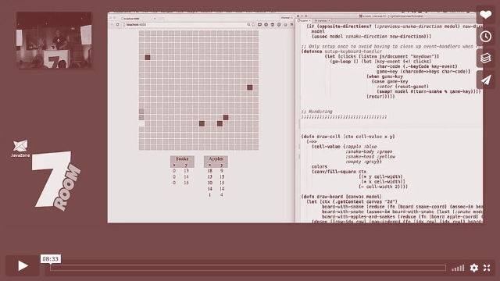Select the first editor file tab
The image size is (500, 281).
point(305,21)
